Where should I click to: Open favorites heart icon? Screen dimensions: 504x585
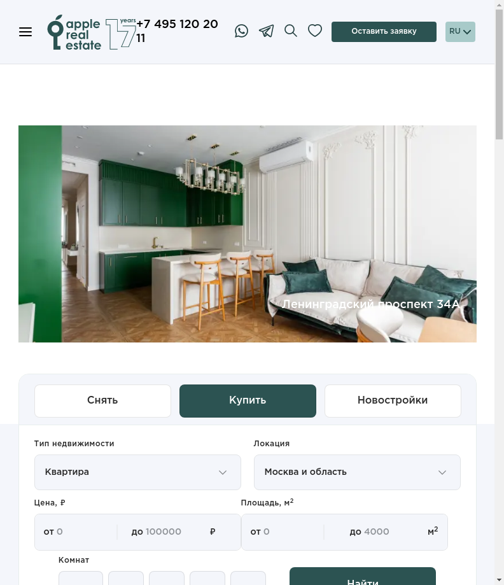click(x=315, y=31)
